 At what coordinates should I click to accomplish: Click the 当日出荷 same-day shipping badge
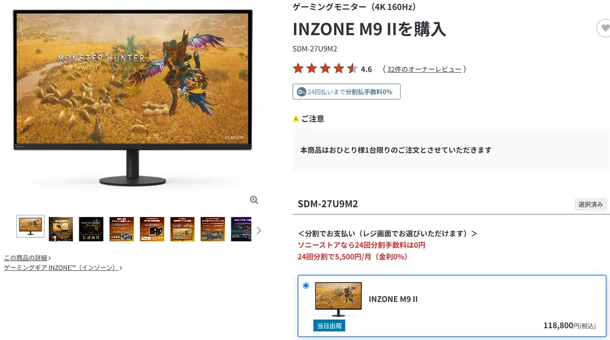(x=329, y=326)
